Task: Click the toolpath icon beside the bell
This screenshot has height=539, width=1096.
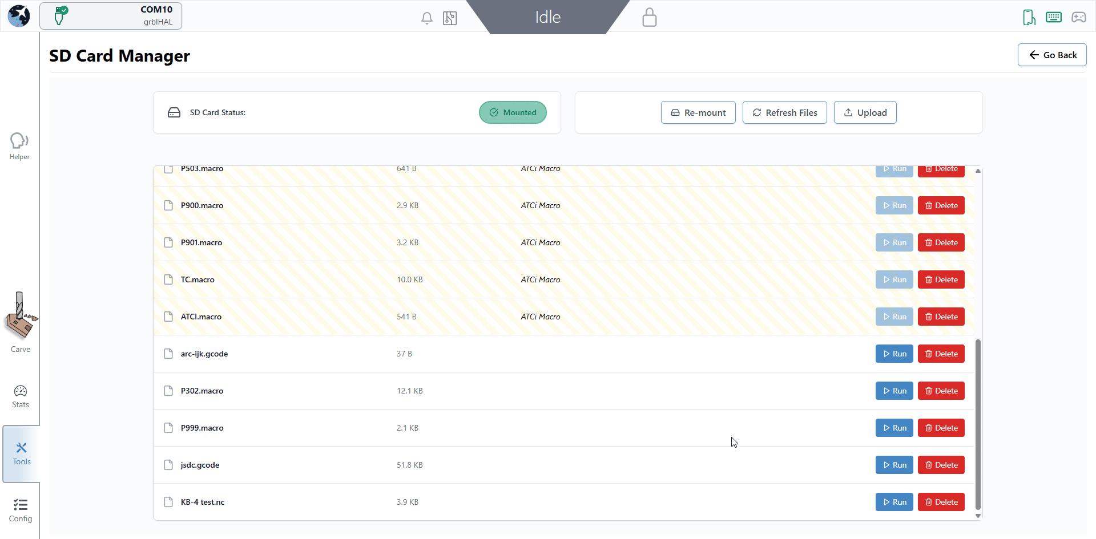Action: (450, 18)
